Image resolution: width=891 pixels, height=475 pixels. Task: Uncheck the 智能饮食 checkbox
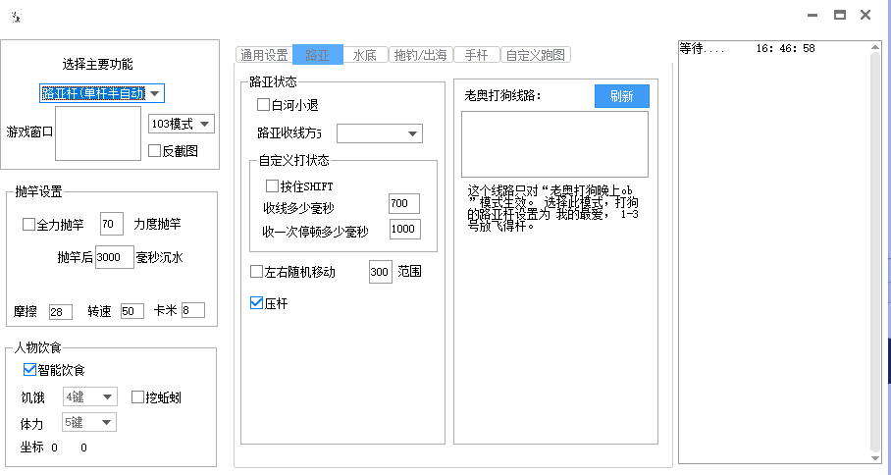30,370
